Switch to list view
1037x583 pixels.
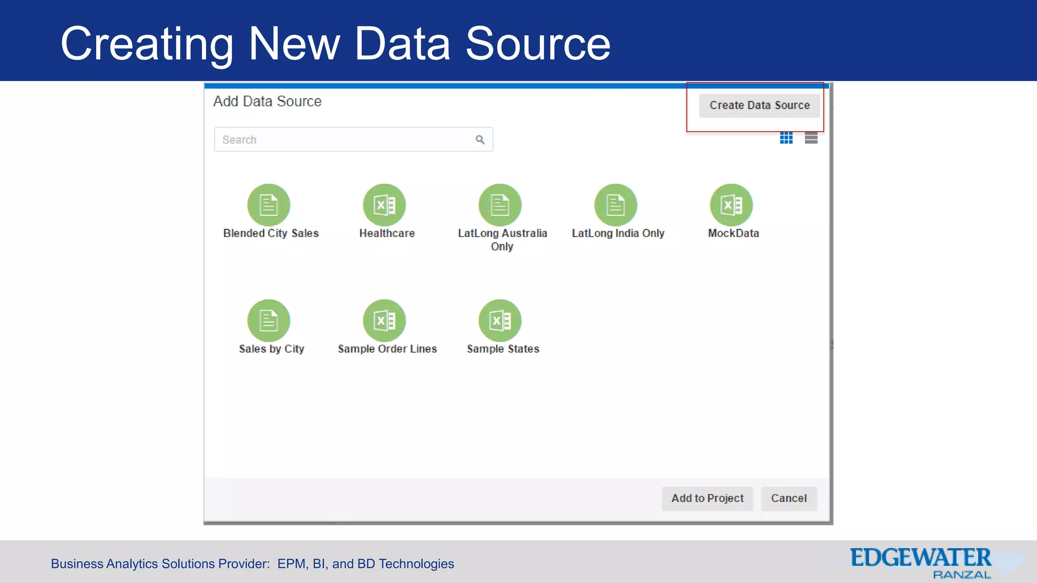pos(811,138)
